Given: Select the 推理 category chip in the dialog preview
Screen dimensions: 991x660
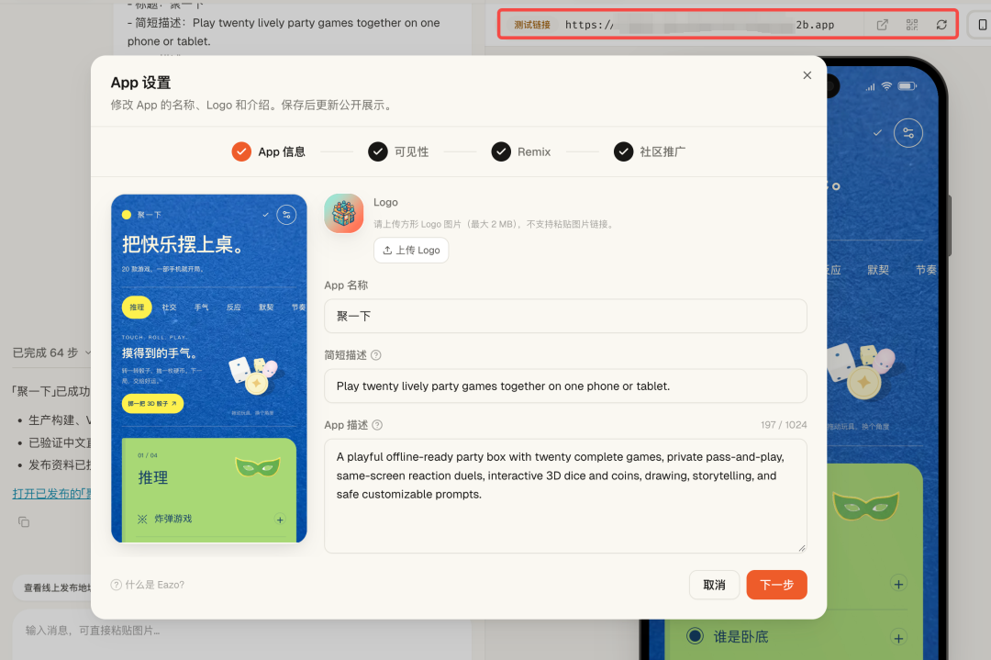Looking at the screenshot, I should 137,308.
